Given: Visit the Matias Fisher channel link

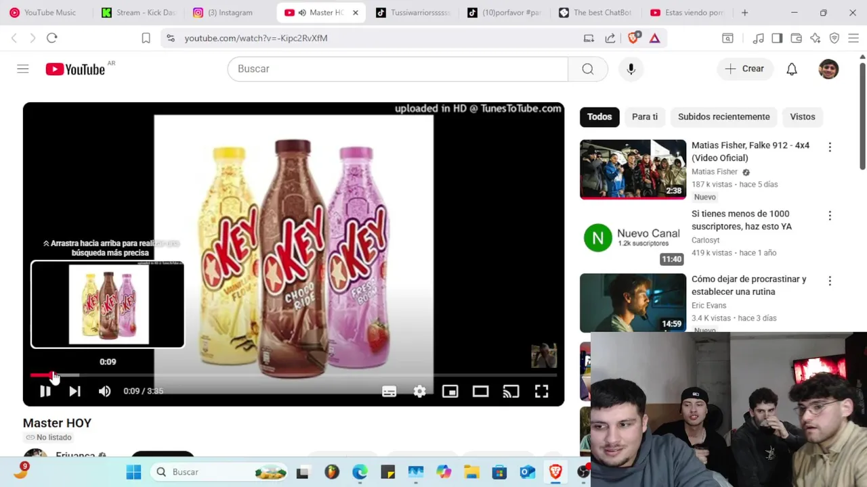Looking at the screenshot, I should [714, 172].
